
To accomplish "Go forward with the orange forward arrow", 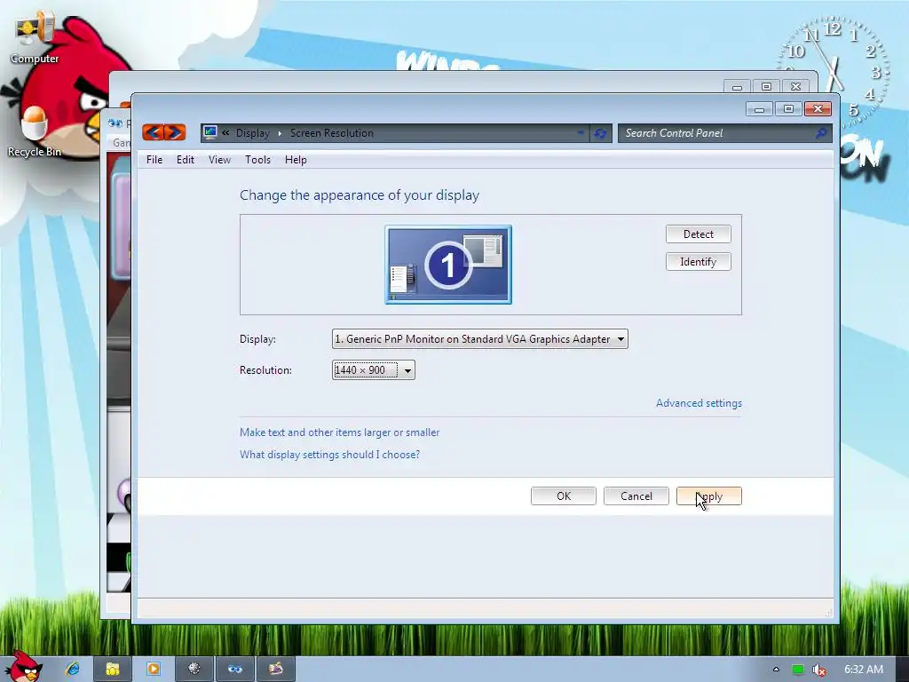I will coord(175,133).
